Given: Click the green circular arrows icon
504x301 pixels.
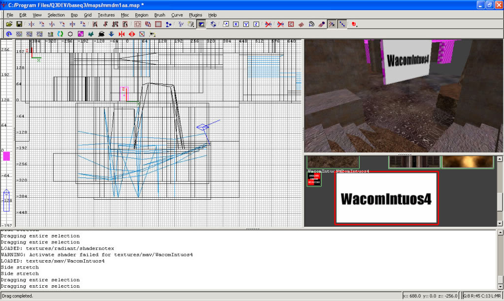Looking at the screenshot, I should (x=60, y=34).
